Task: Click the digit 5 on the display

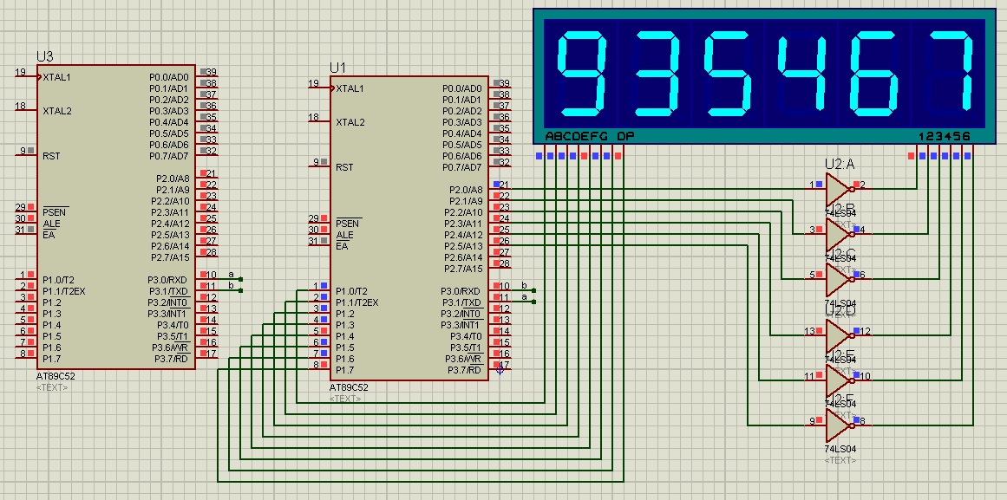Action: pyautogui.click(x=728, y=73)
